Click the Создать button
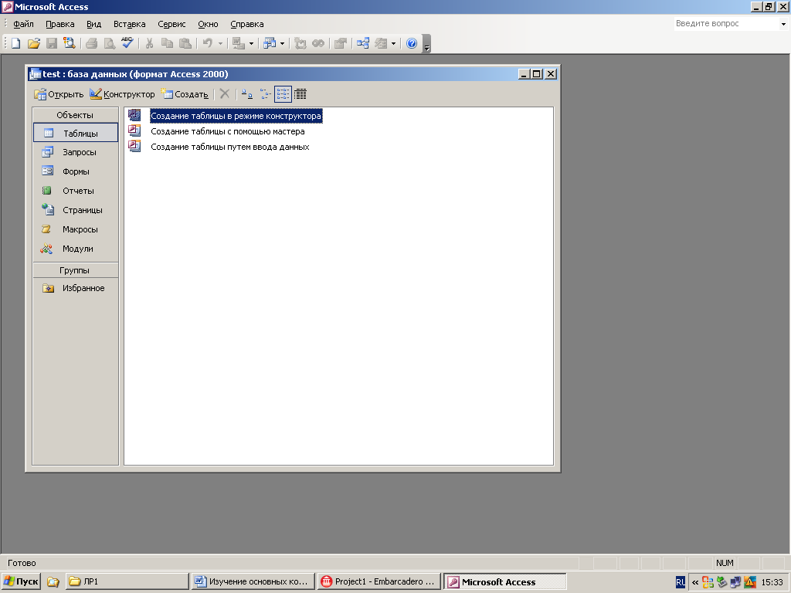 coord(185,94)
